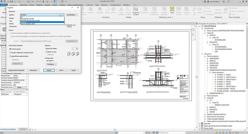Select 'MODELO ANALITICO' in project browser
Viewport: 248px width, 134px height.
pos(222,105)
